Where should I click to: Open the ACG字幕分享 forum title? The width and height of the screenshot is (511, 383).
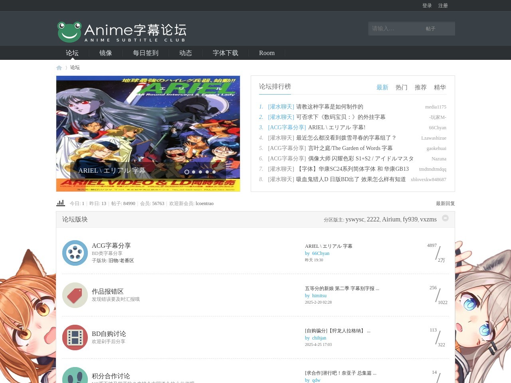coord(111,245)
